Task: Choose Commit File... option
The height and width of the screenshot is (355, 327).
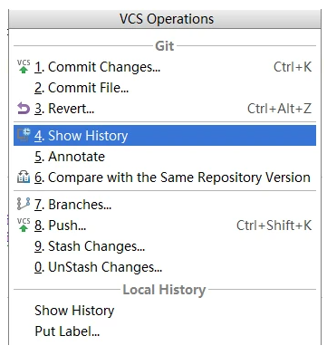Action: 165,88
